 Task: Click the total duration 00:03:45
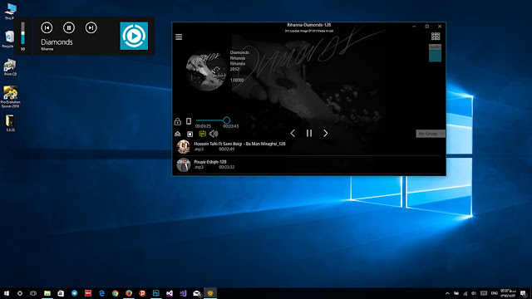click(x=231, y=126)
